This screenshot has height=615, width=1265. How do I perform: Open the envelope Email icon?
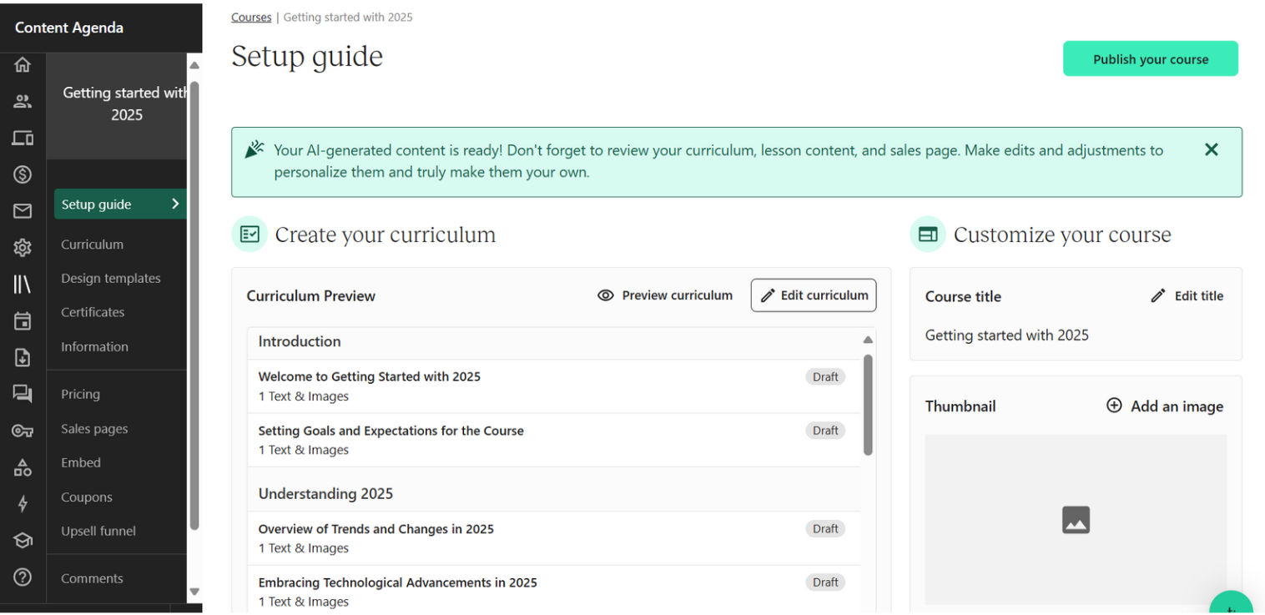coord(23,211)
